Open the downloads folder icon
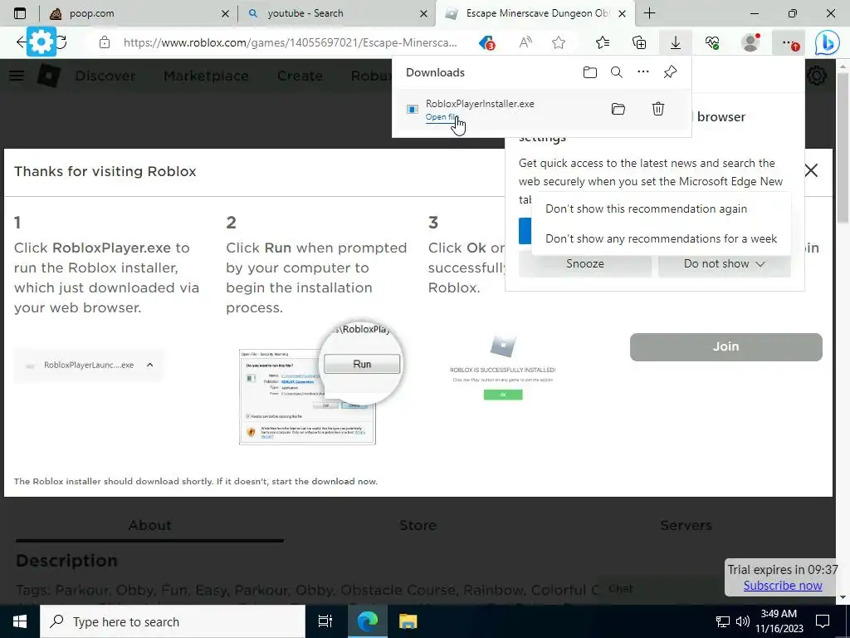850x638 pixels. coord(590,72)
